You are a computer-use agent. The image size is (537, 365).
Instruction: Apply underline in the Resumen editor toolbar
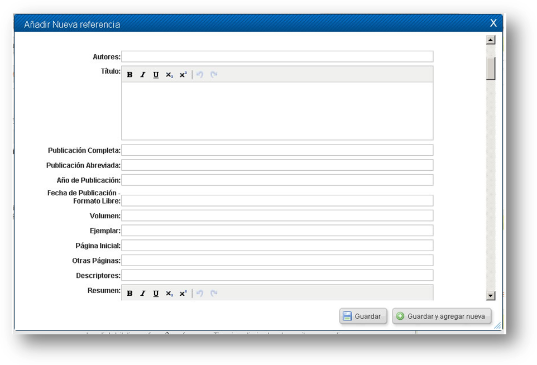click(x=156, y=294)
